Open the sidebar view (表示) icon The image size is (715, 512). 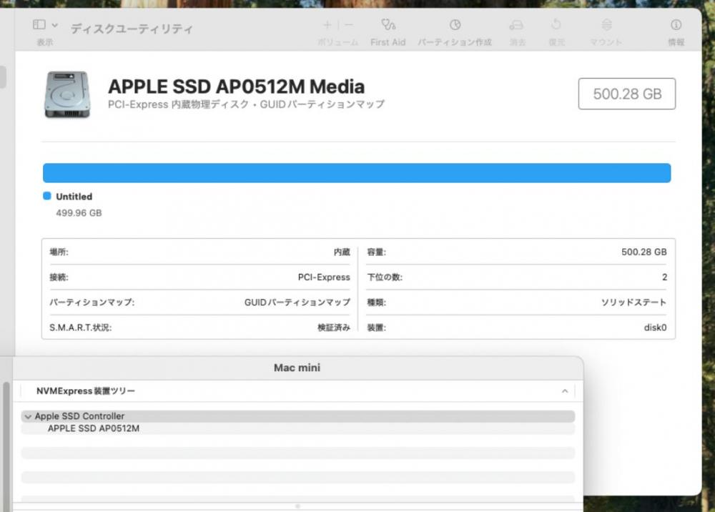pos(39,24)
